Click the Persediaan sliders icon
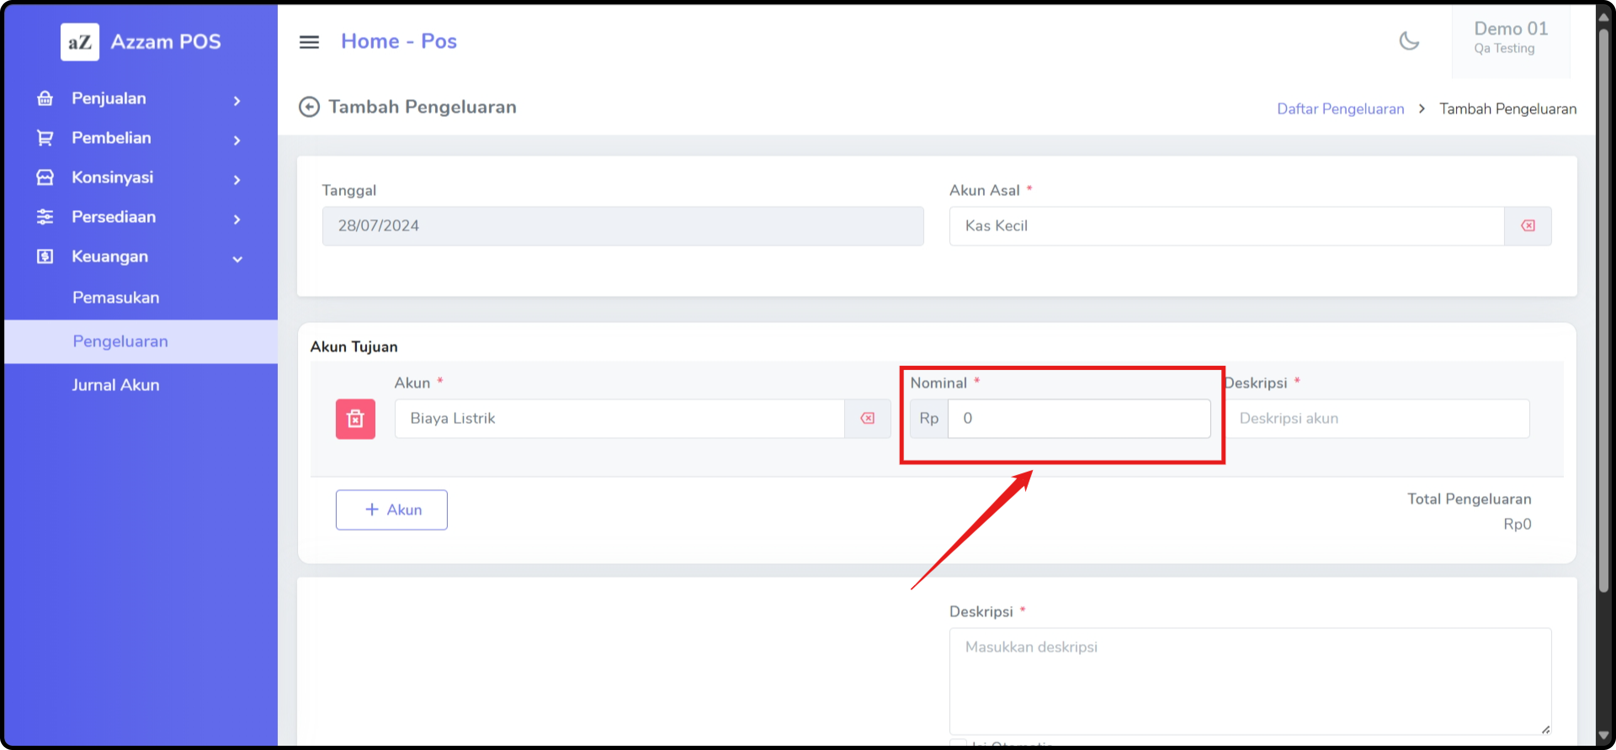Screen dimensions: 1616x750 45,217
